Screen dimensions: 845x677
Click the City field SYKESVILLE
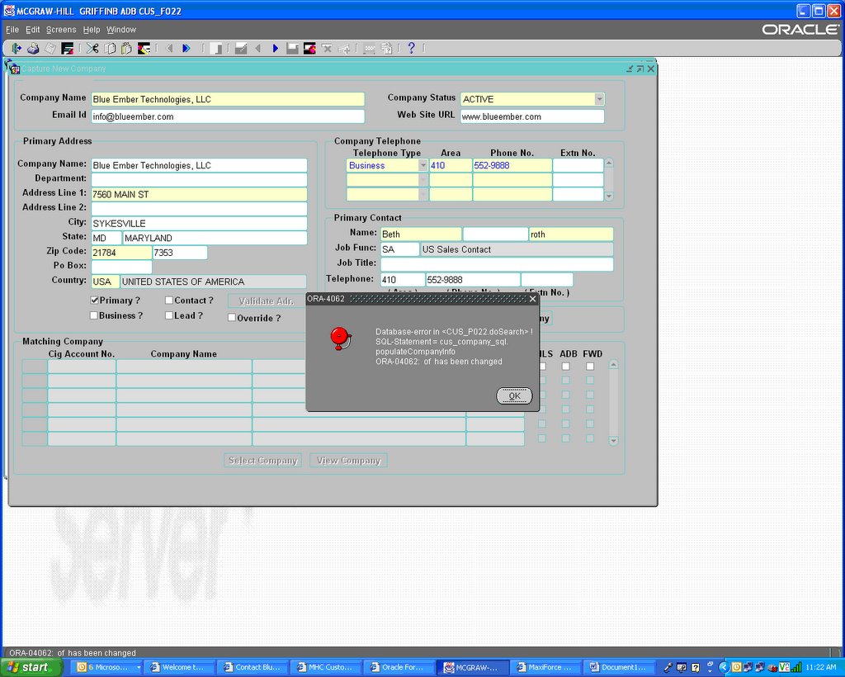pyautogui.click(x=200, y=223)
